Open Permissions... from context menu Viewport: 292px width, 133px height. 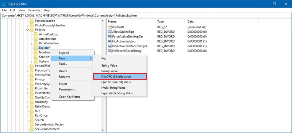tap(72, 89)
